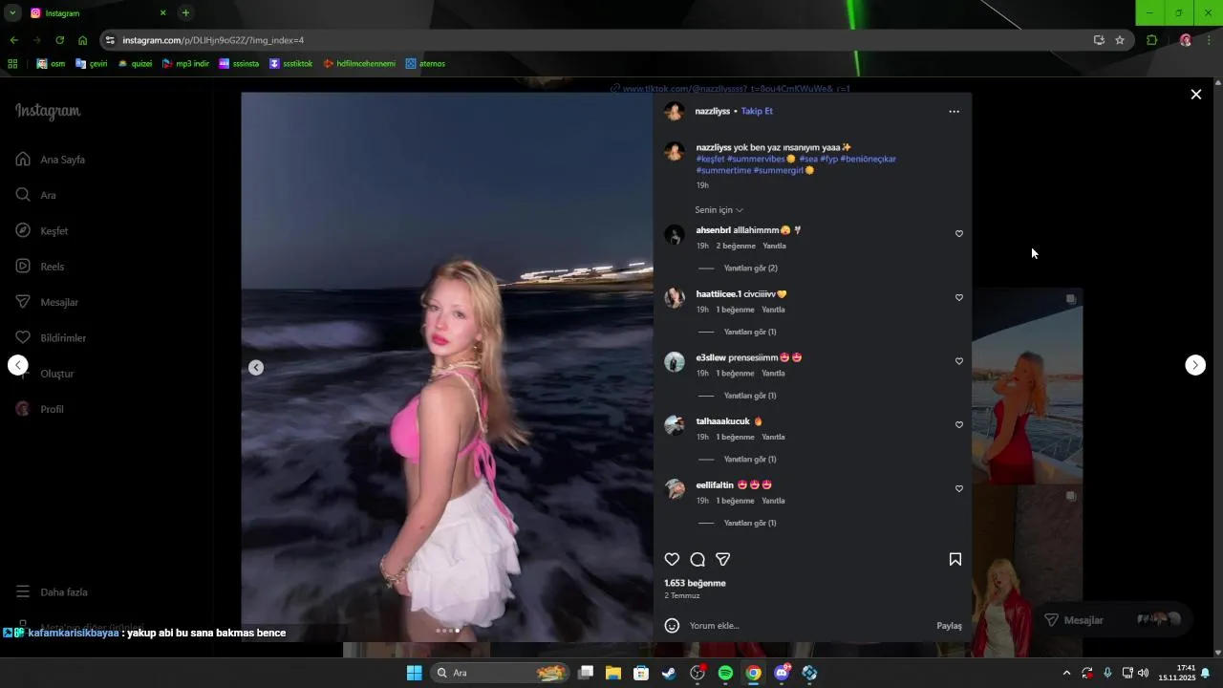Like the post with heart icon
The width and height of the screenshot is (1223, 688).
[x=672, y=560]
